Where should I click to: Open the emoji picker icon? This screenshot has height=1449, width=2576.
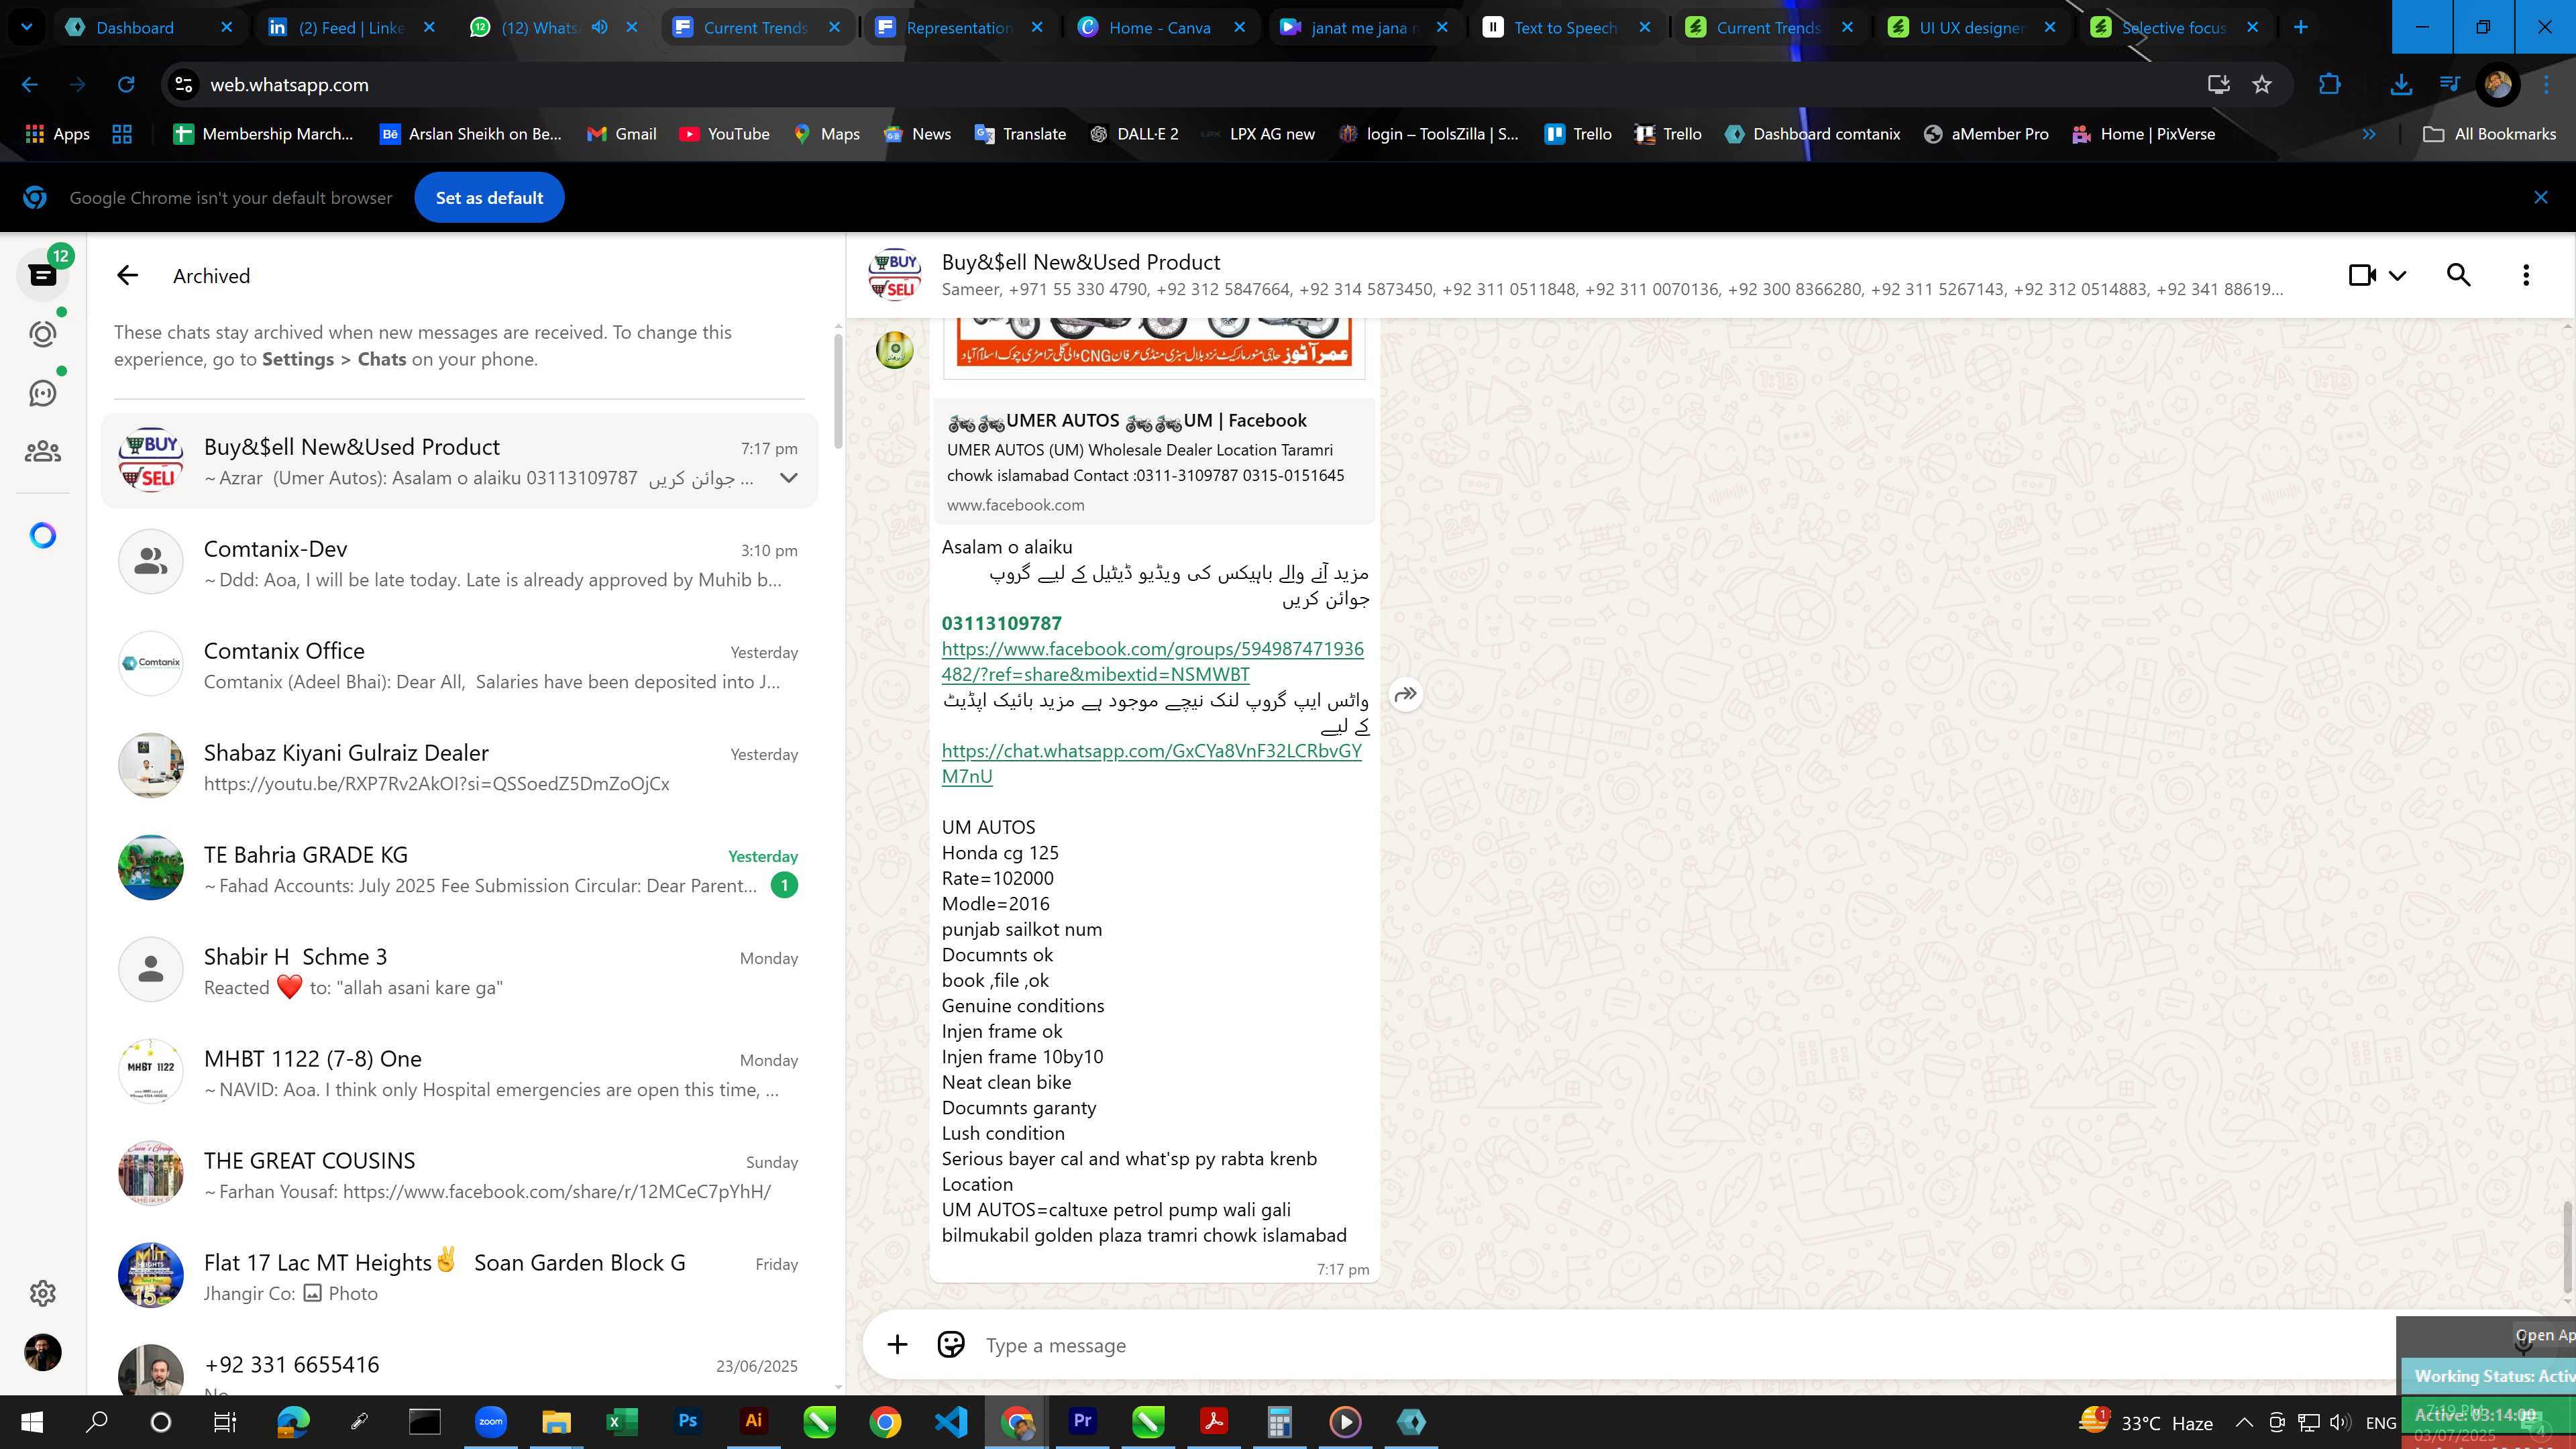click(x=951, y=1345)
